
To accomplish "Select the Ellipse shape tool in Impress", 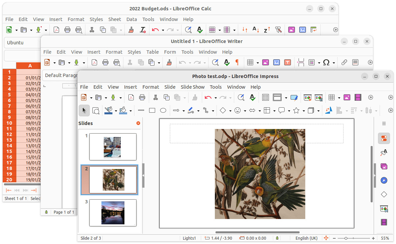I will click(x=163, y=111).
